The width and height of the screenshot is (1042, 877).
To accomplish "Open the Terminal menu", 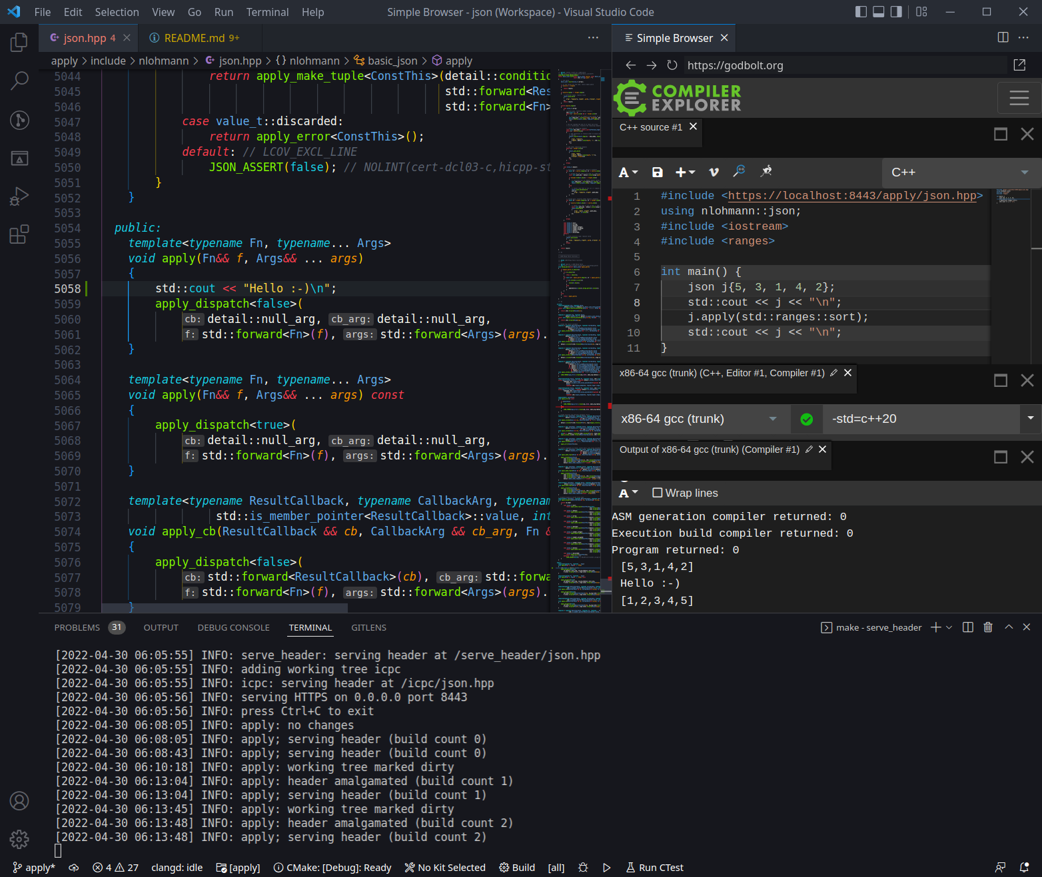I will [x=266, y=12].
